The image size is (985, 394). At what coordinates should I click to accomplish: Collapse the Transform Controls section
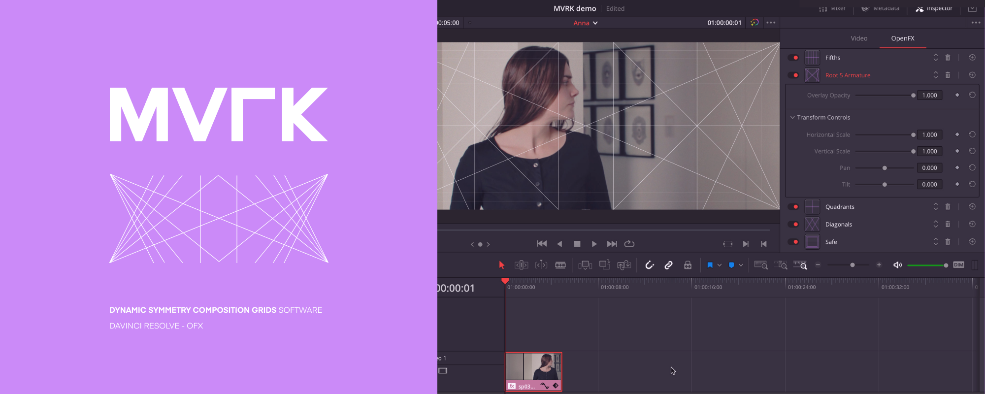(x=792, y=117)
